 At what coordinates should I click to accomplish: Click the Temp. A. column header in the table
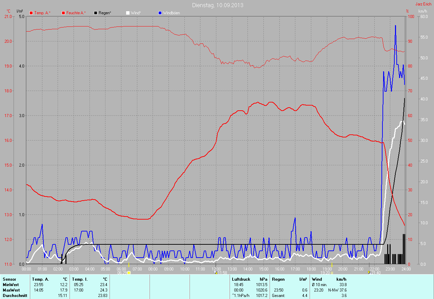tap(41, 279)
